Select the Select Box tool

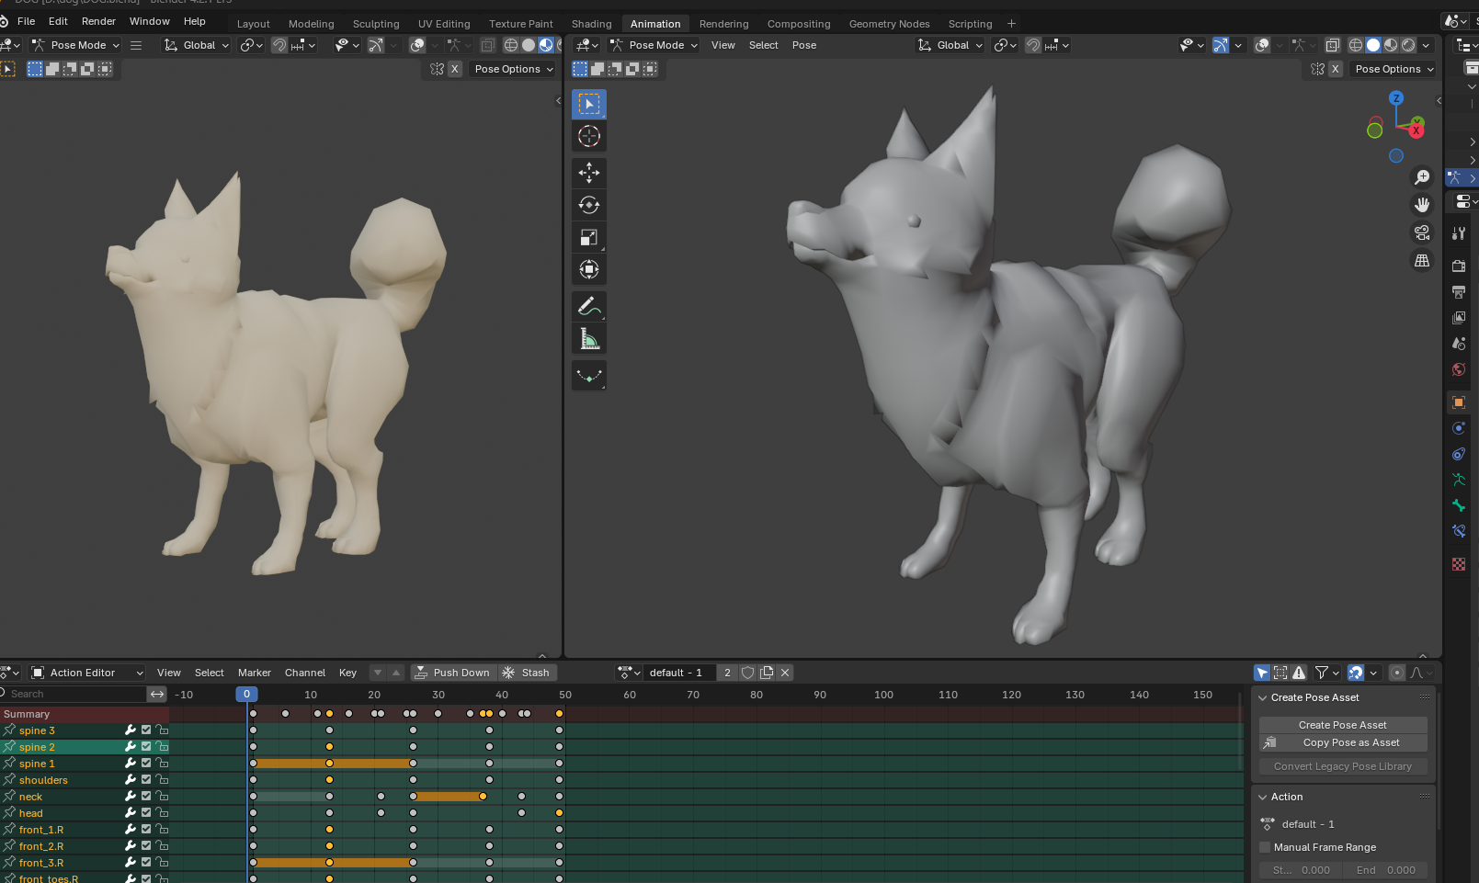[589, 105]
